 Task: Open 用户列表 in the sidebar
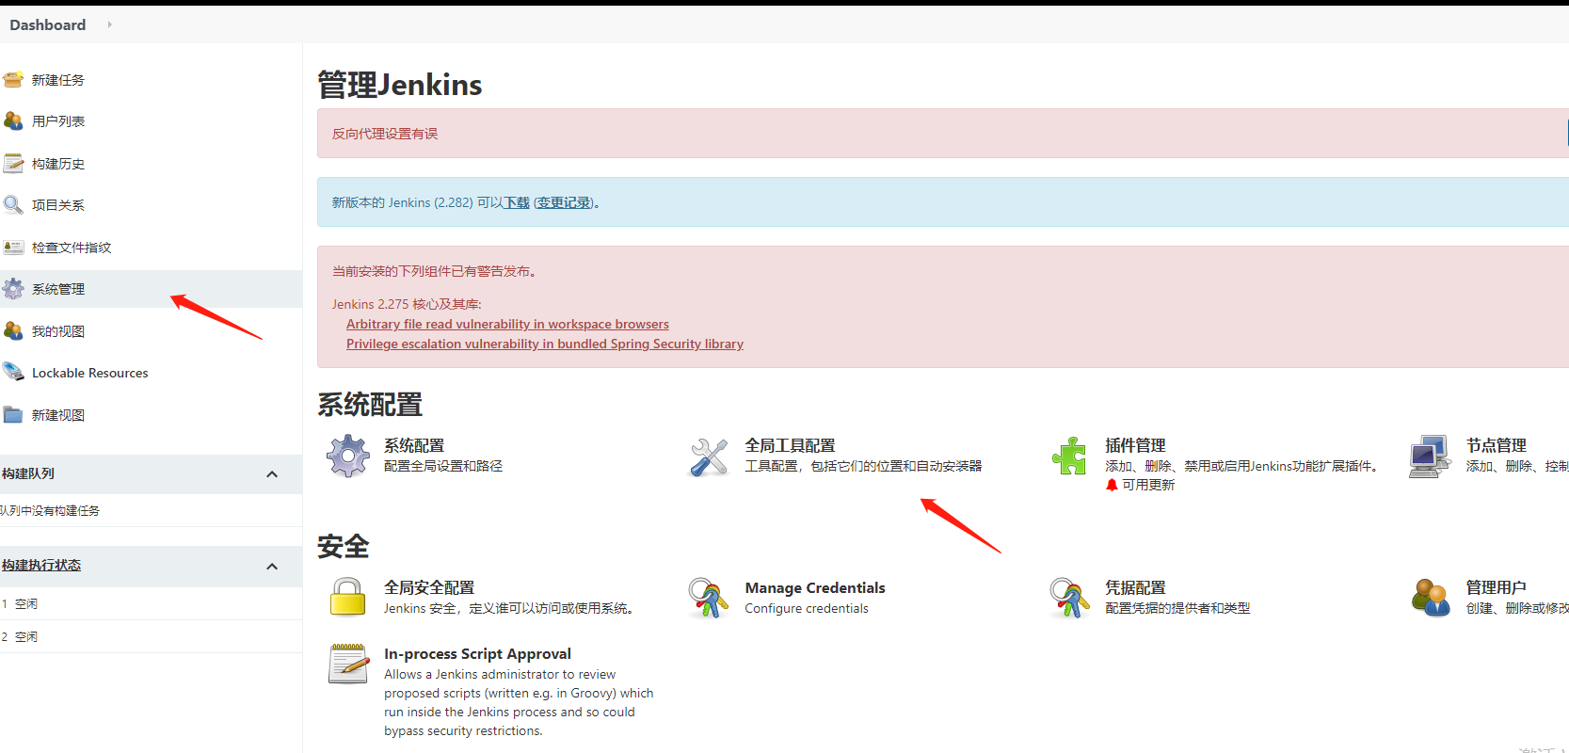[58, 121]
